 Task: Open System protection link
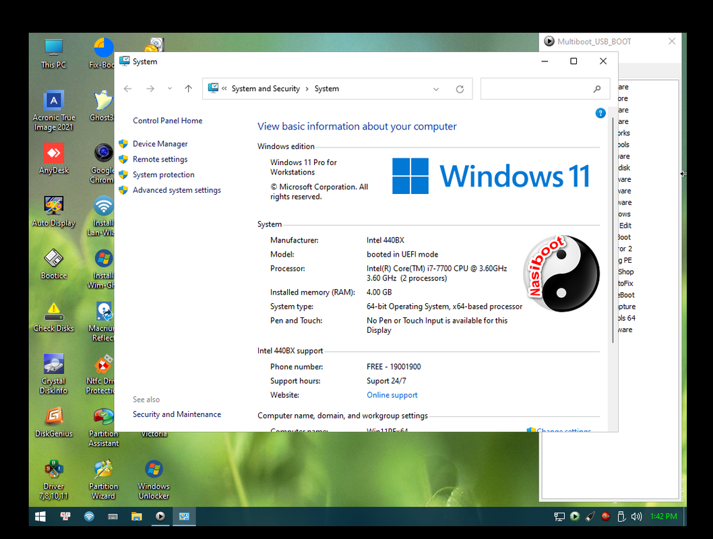click(163, 175)
